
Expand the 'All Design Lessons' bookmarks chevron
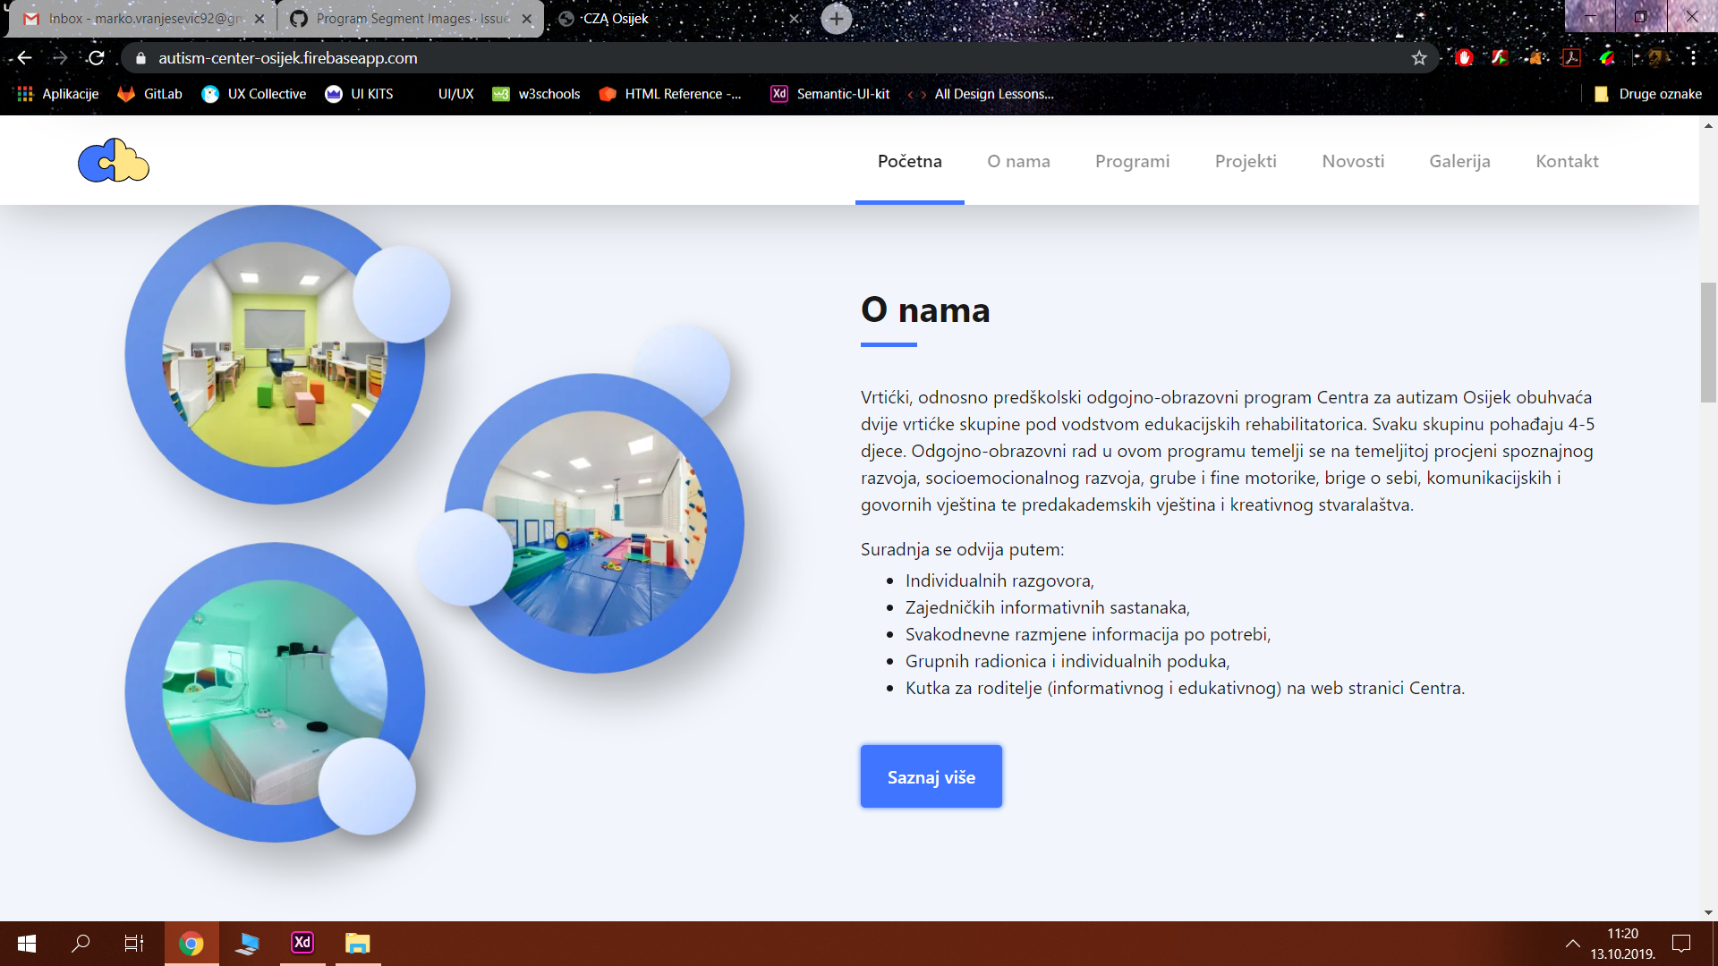pos(917,94)
